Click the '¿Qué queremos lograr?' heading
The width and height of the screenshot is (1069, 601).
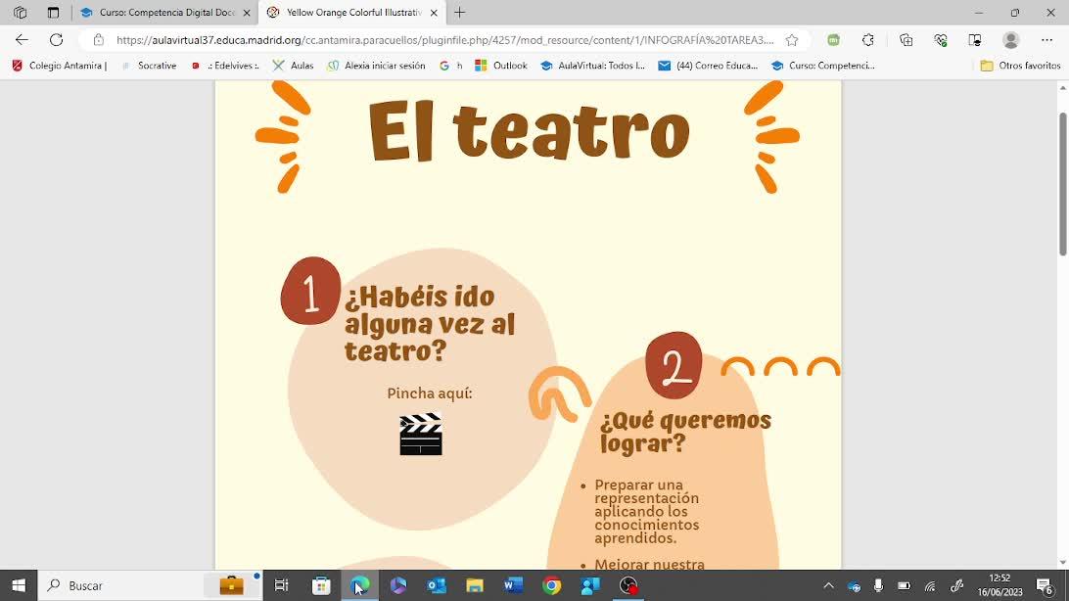[685, 432]
